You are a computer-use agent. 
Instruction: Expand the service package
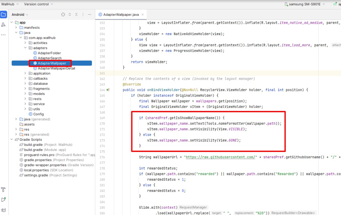coord(25,104)
